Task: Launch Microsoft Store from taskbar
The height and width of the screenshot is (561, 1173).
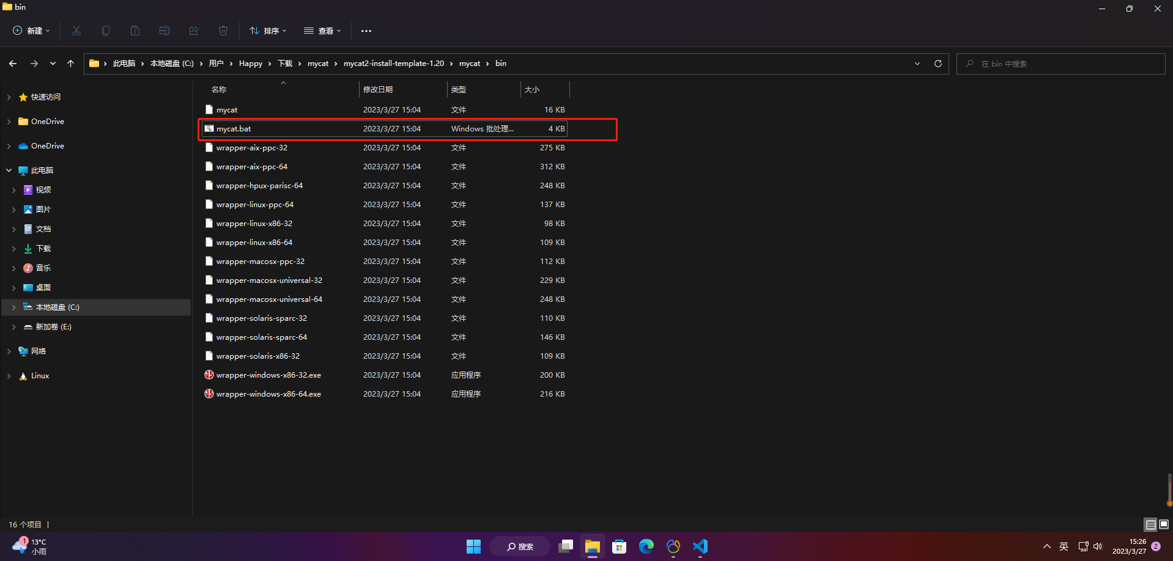Action: coord(620,546)
